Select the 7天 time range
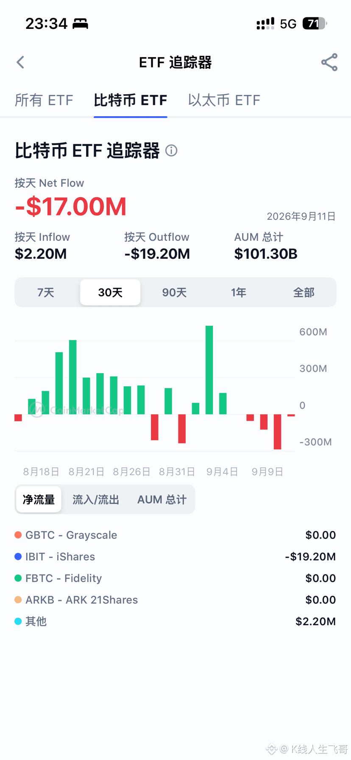Screen dimensions: 351x760 click(46, 293)
